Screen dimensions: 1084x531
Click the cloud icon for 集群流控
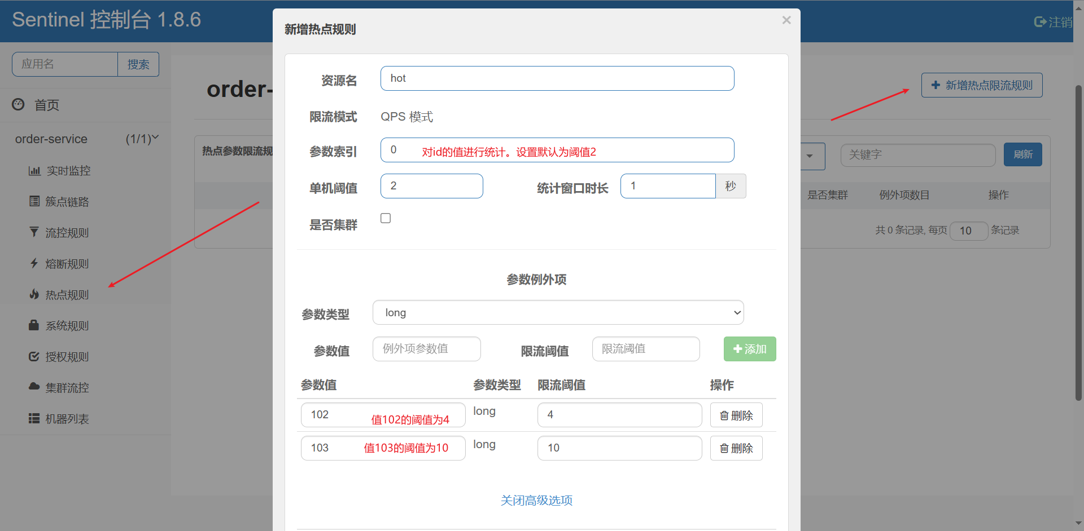click(x=34, y=387)
